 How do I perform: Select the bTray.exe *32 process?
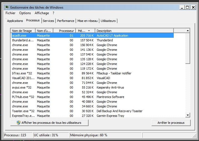click(93, 73)
